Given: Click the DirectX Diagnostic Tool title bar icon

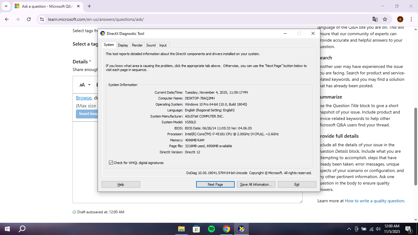Looking at the screenshot, I should click(x=103, y=34).
